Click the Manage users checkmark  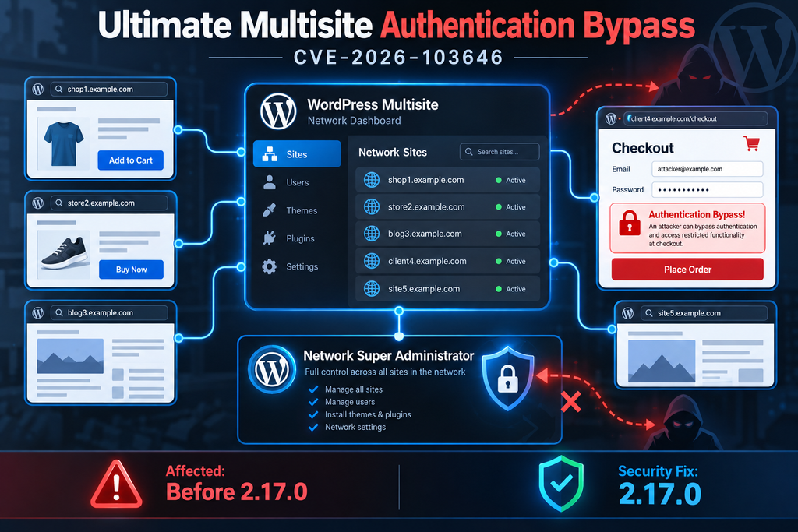click(313, 402)
